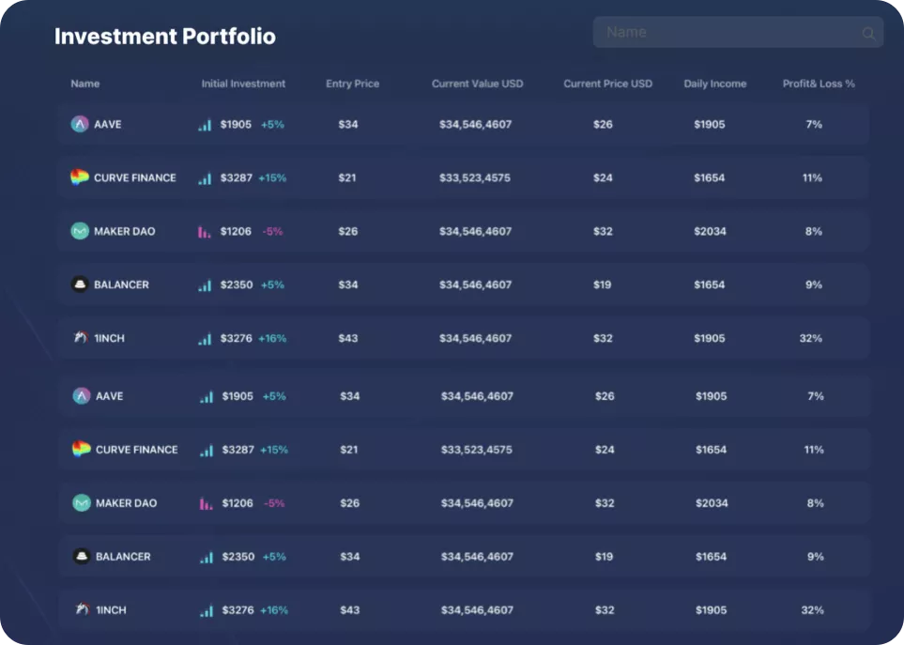
Task: Click the $26 current price in second AAVE row
Action: [605, 396]
